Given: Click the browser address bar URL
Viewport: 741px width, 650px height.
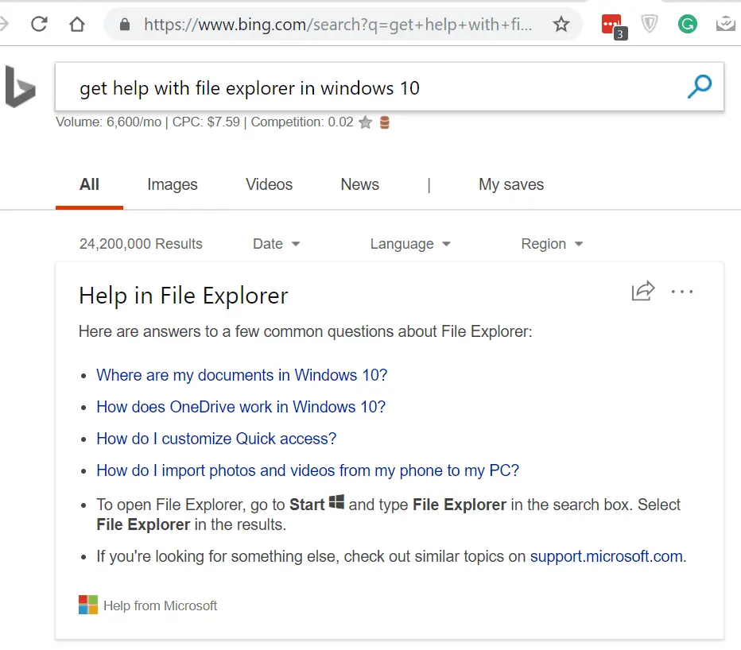Looking at the screenshot, I should (338, 24).
